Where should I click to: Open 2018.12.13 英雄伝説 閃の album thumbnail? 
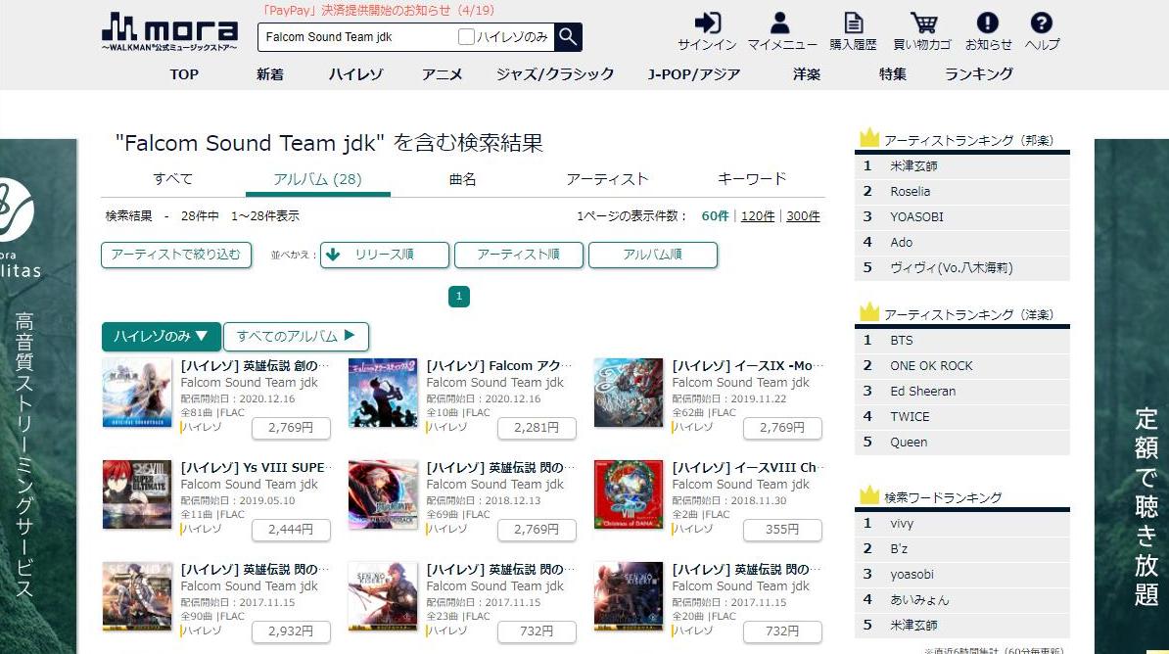383,494
